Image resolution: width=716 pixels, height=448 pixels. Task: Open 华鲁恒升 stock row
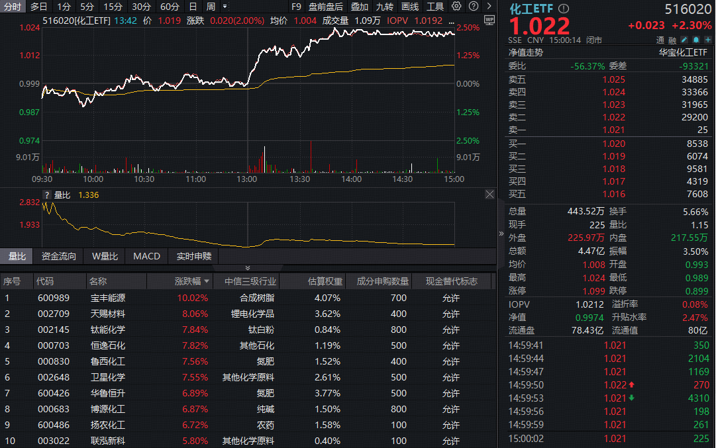click(x=248, y=393)
